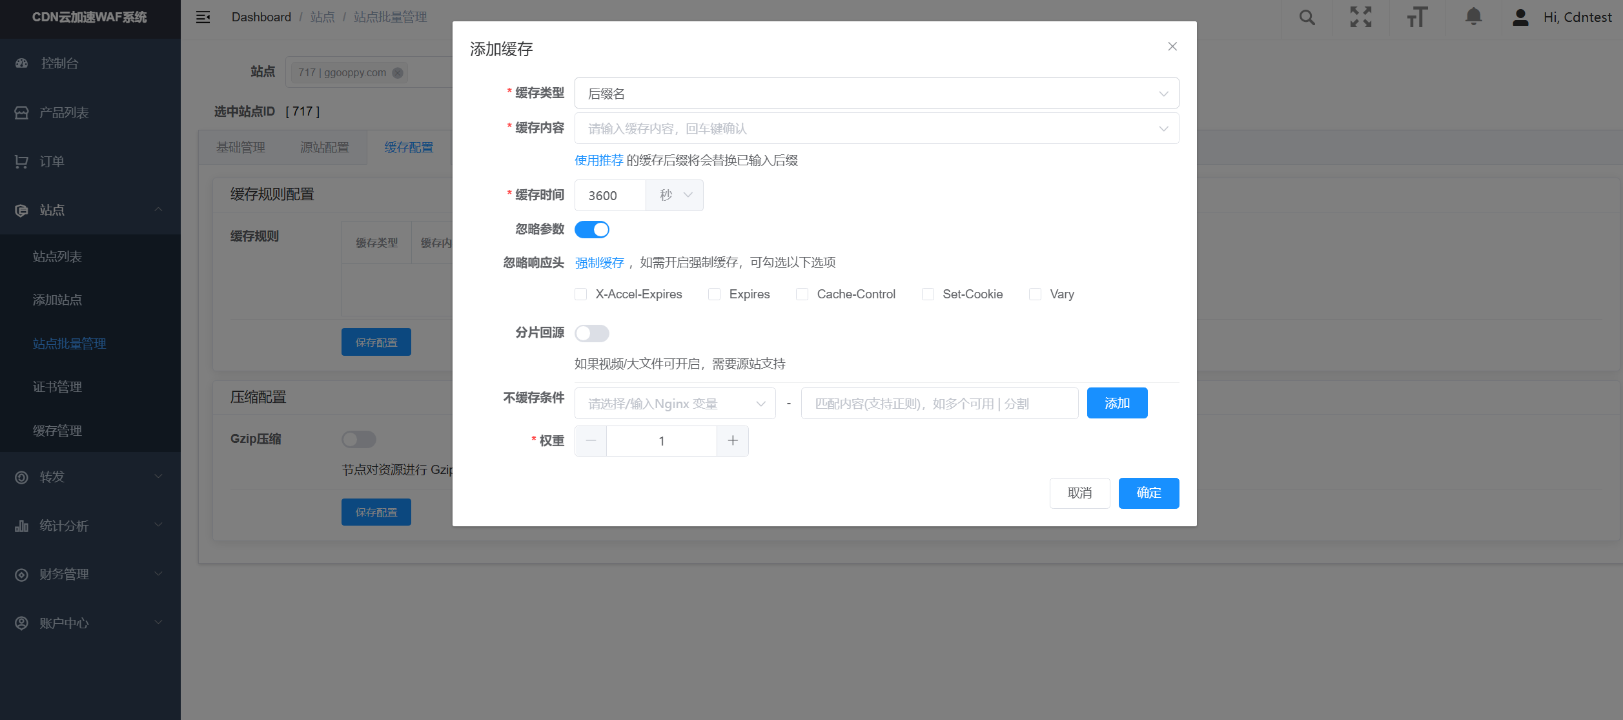
Task: Click the user avatar icon
Action: (1520, 17)
